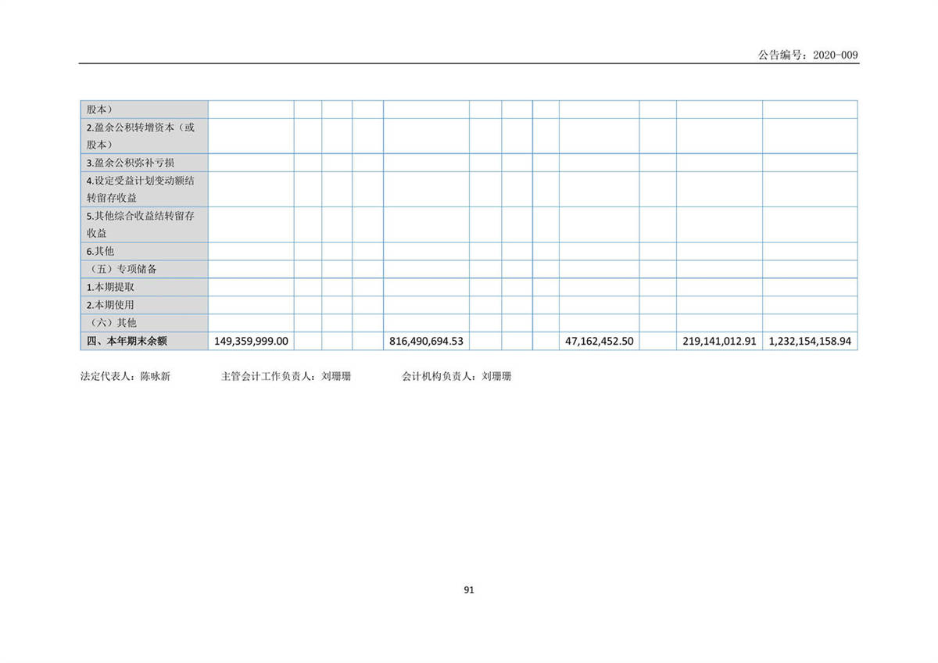Viewport: 938px width, 663px height.
Task: Select the 6.其他 row label cell
Action: (101, 251)
